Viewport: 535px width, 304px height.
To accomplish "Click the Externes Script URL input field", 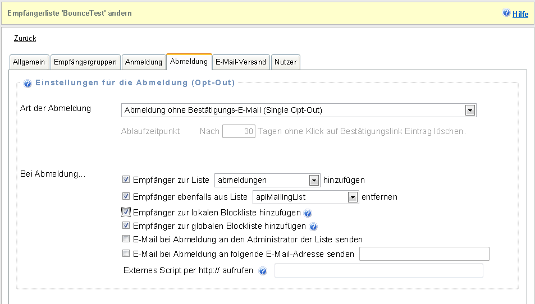I will [x=378, y=271].
